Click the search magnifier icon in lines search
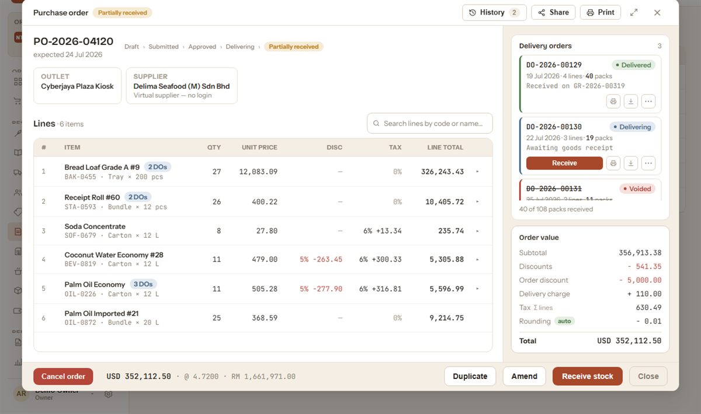 (377, 123)
